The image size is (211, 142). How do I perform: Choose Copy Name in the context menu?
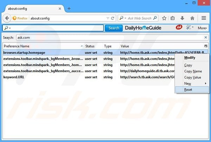point(192,71)
